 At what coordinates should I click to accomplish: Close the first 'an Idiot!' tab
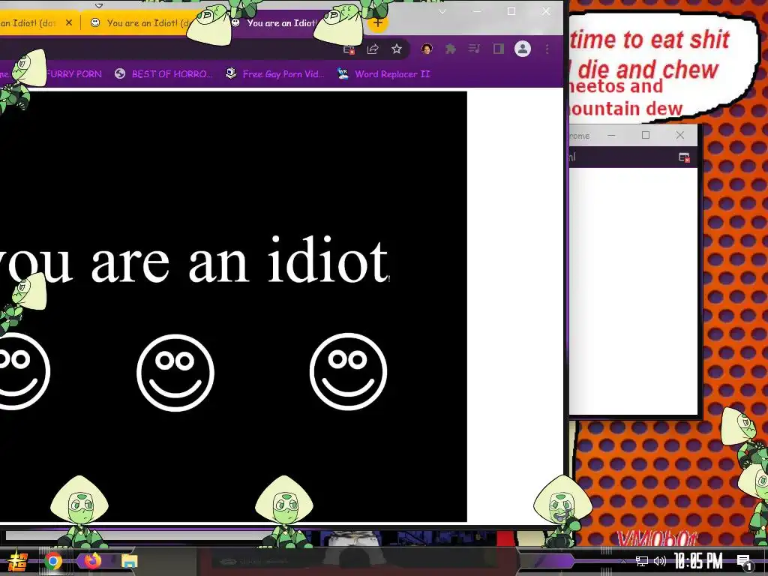(69, 22)
